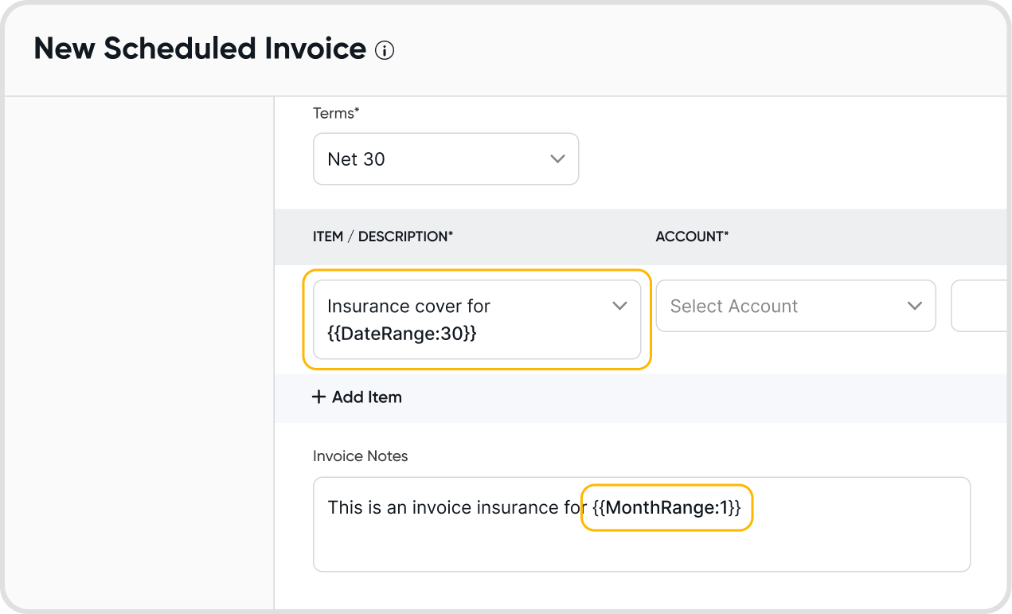
Task: Place cursor in "This is an invoice insurance for" text
Action: (x=454, y=507)
